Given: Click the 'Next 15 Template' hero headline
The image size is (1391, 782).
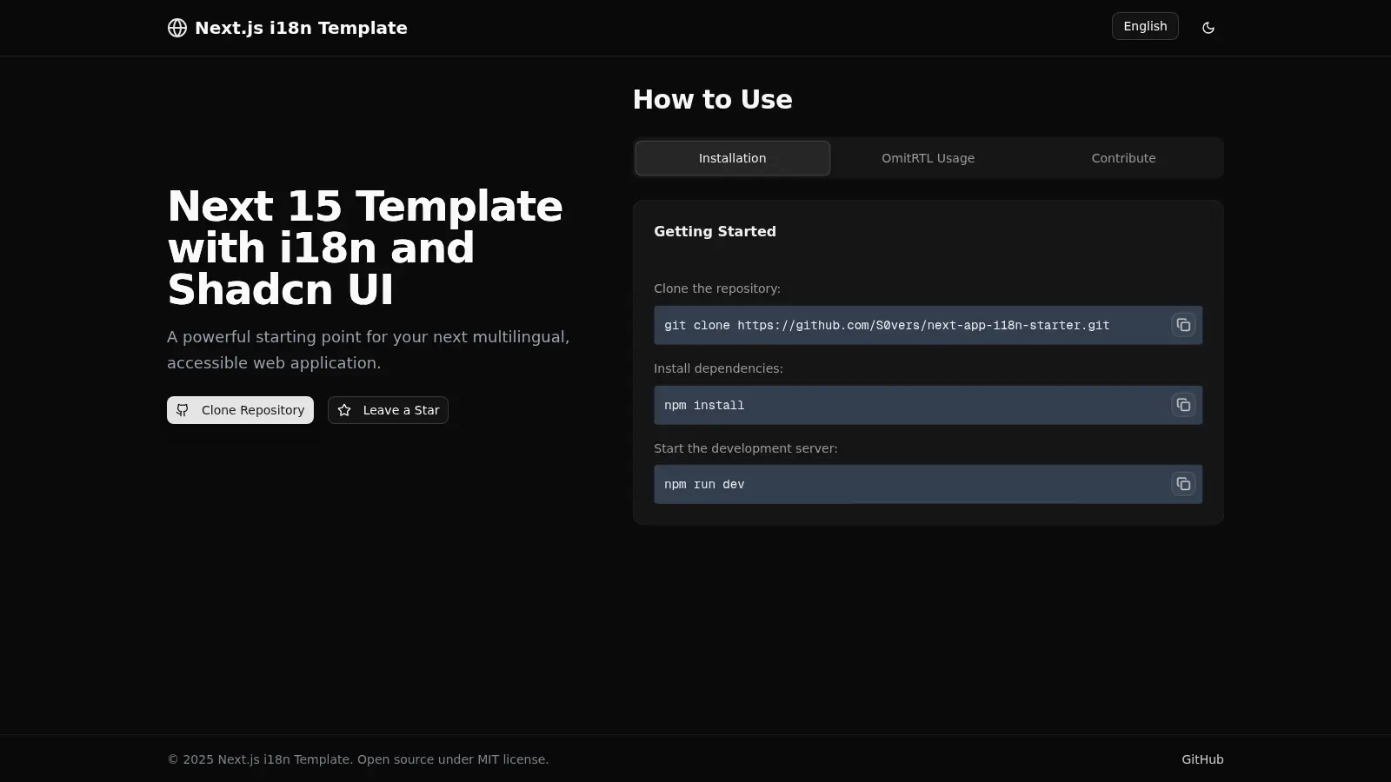Looking at the screenshot, I should [365, 248].
